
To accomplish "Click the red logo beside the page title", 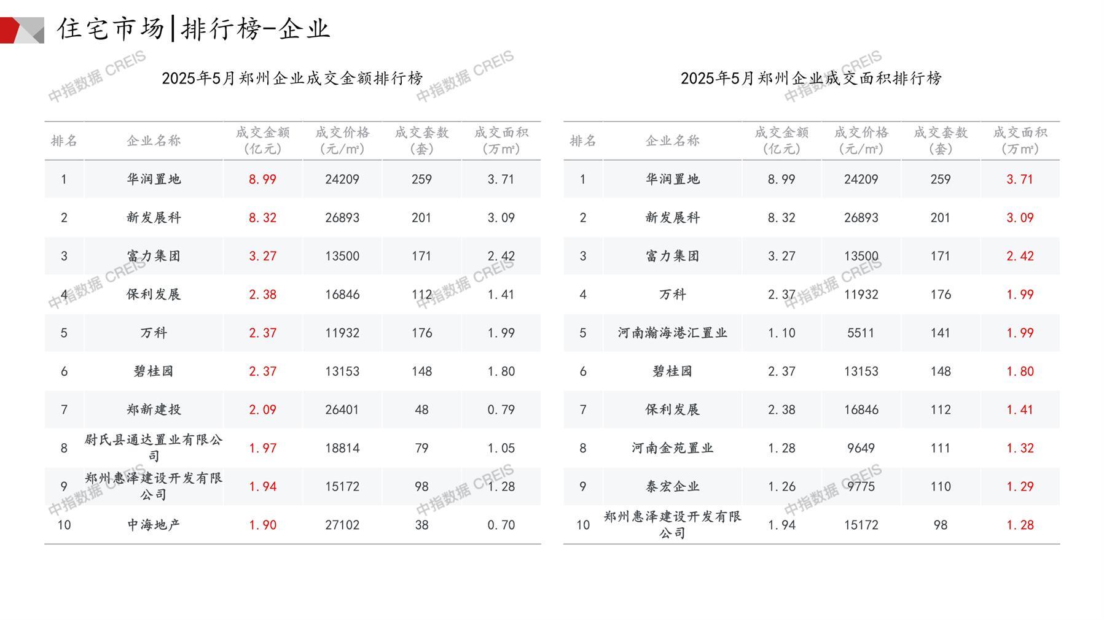I will pos(21,30).
